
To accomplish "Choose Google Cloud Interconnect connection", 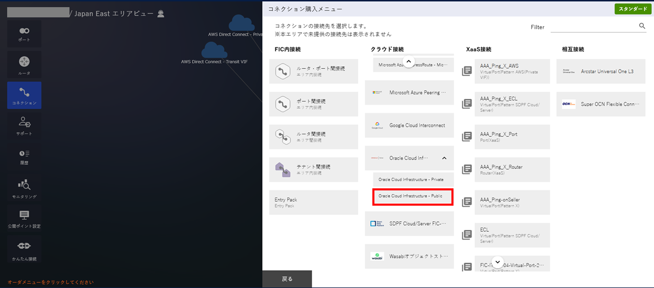I will click(409, 126).
